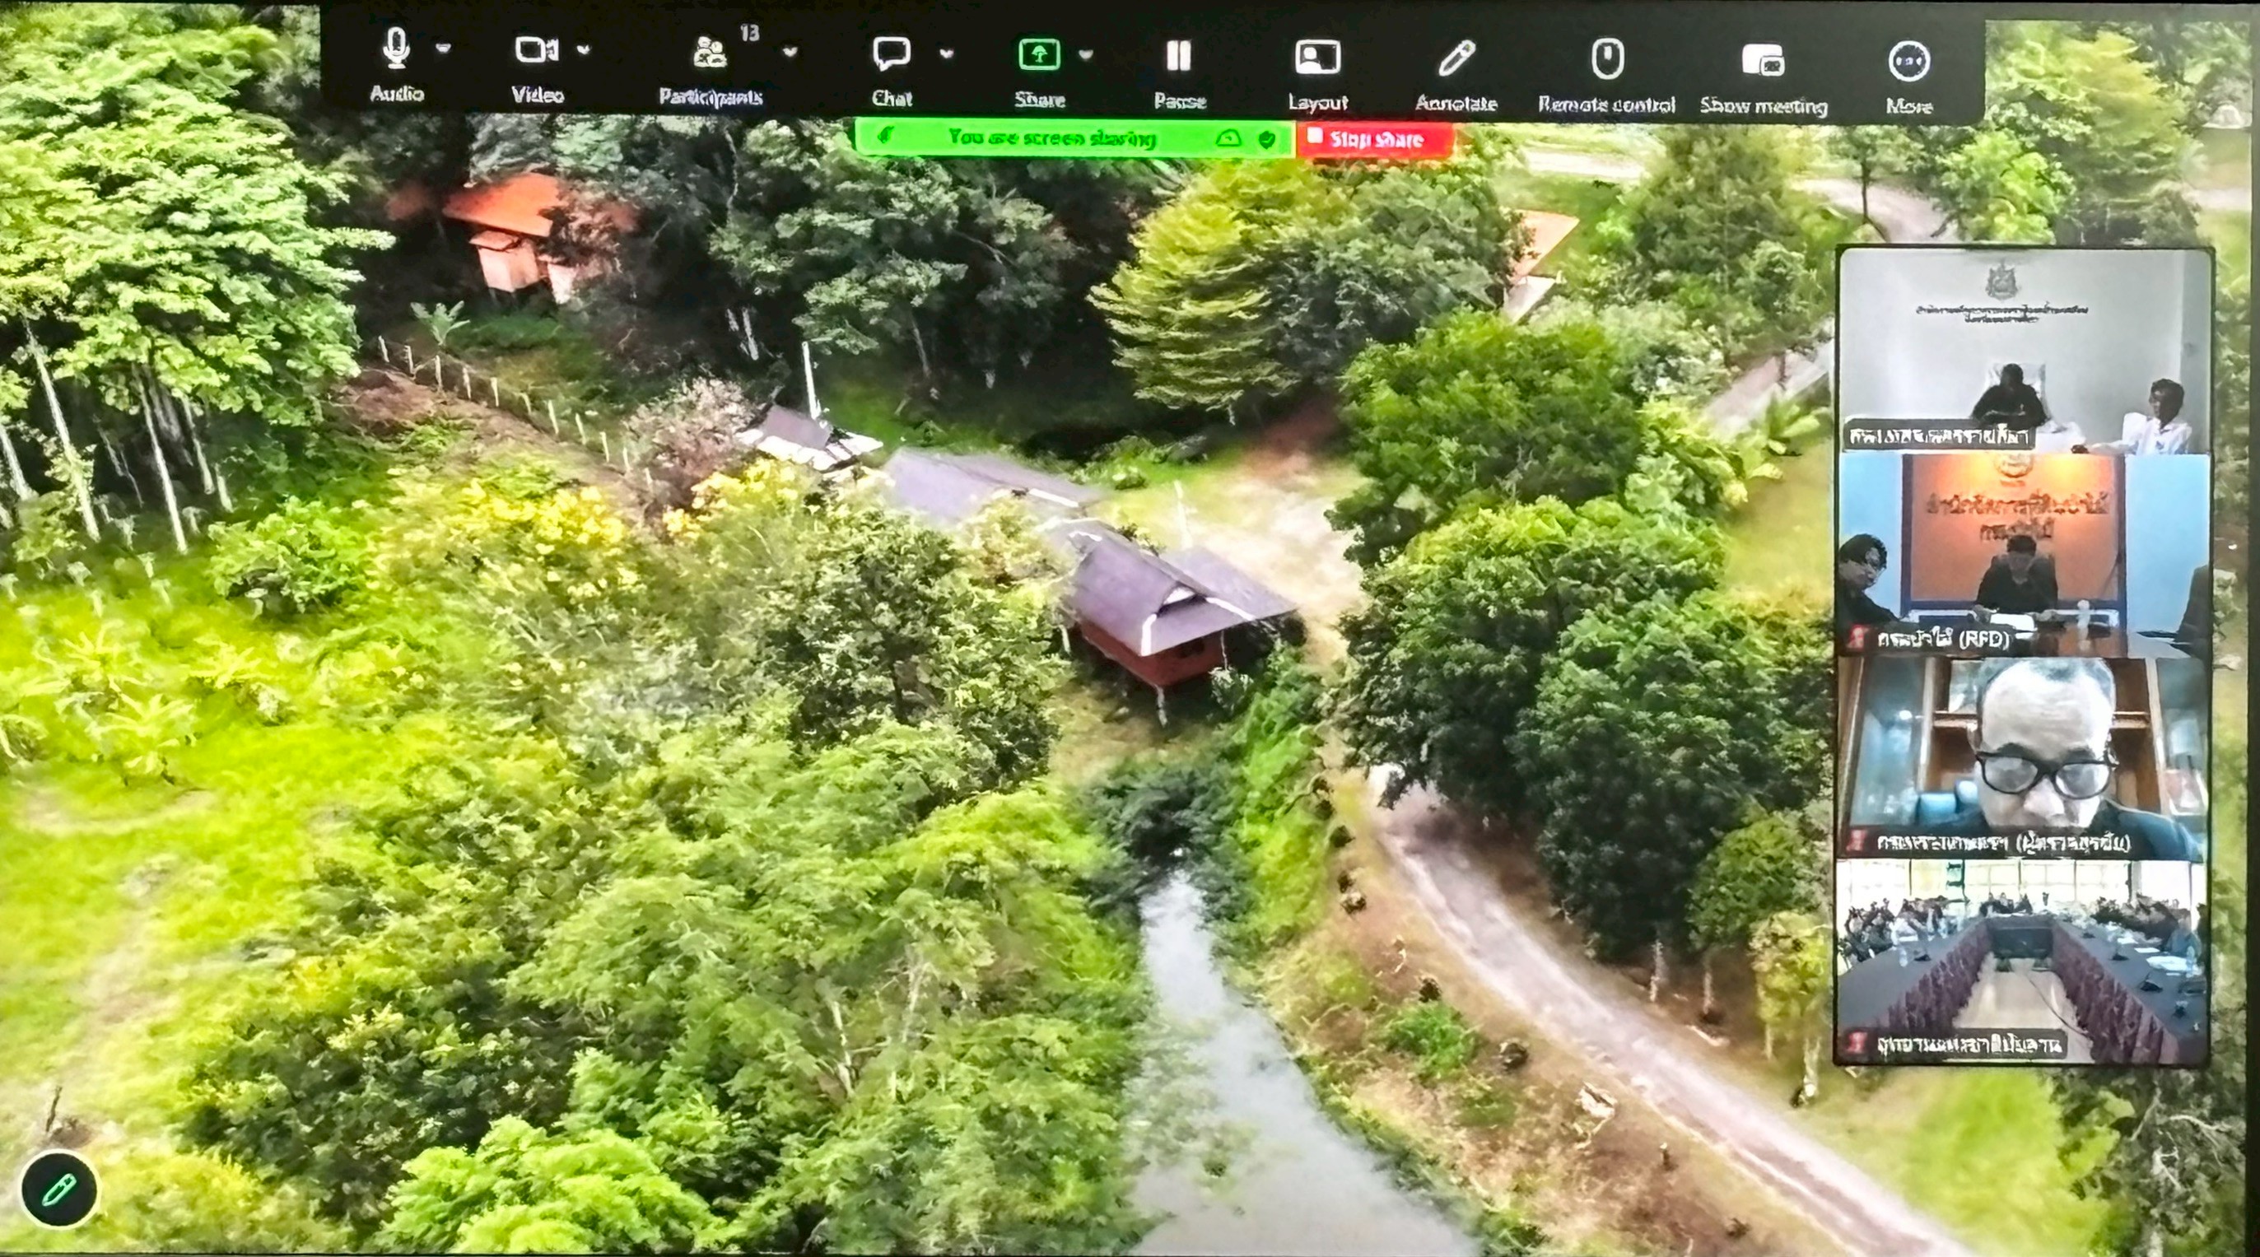The height and width of the screenshot is (1257, 2260).
Task: Select the conference room video thumbnail
Action: (2022, 961)
